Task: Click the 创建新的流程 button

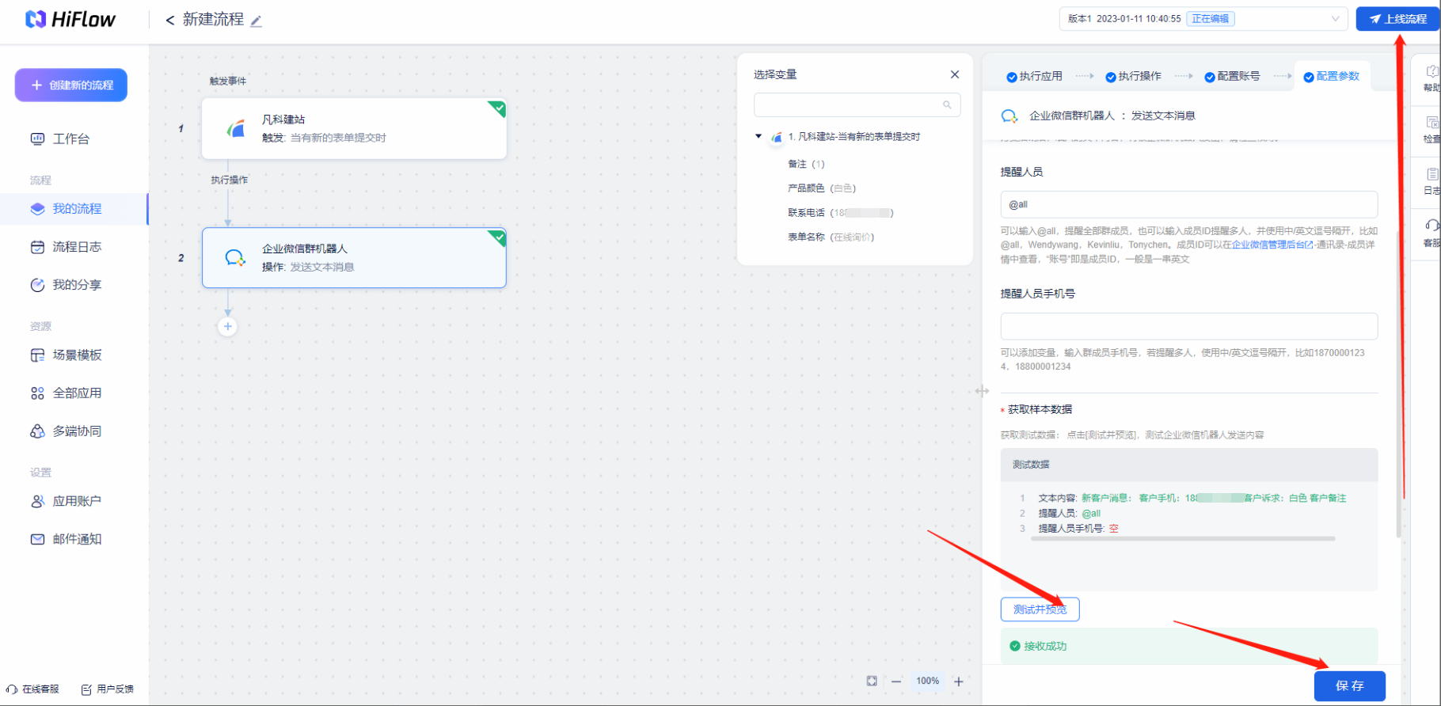Action: coord(71,85)
